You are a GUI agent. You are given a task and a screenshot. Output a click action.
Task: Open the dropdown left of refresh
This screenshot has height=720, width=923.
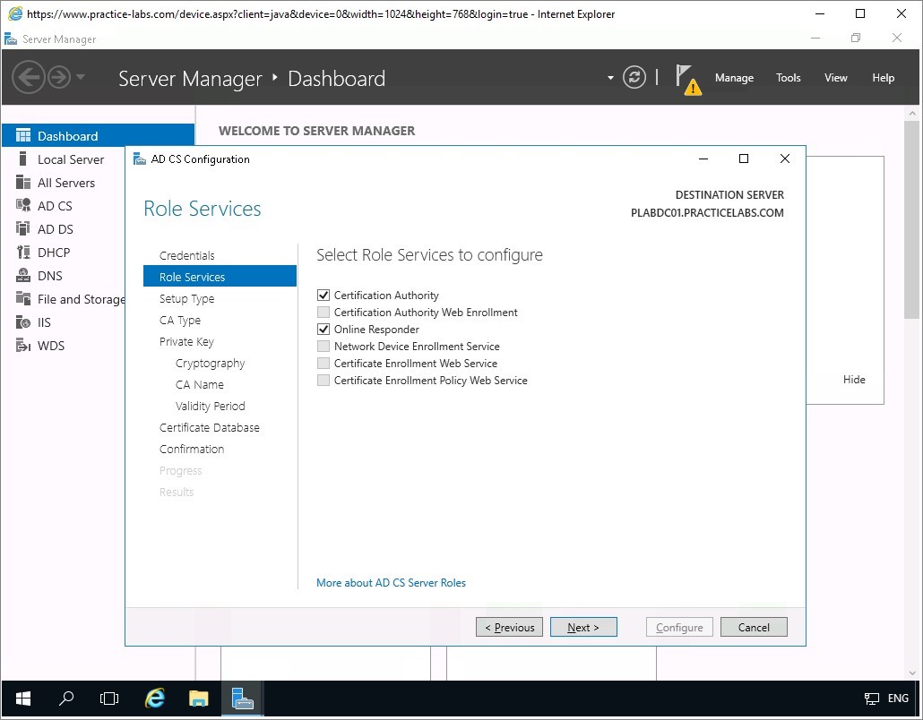point(610,78)
